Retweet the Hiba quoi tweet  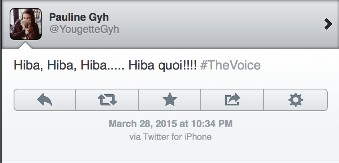107,99
